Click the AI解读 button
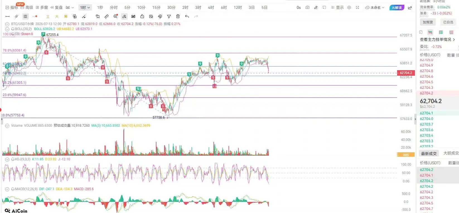459x213 pixels. (x=397, y=8)
